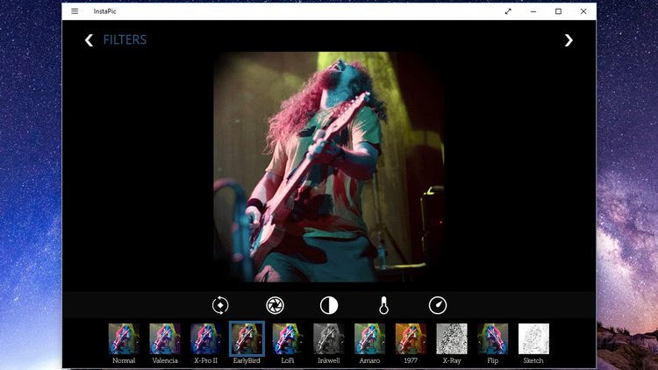Click the rotate image icon
The image size is (658, 370).
[x=220, y=305]
